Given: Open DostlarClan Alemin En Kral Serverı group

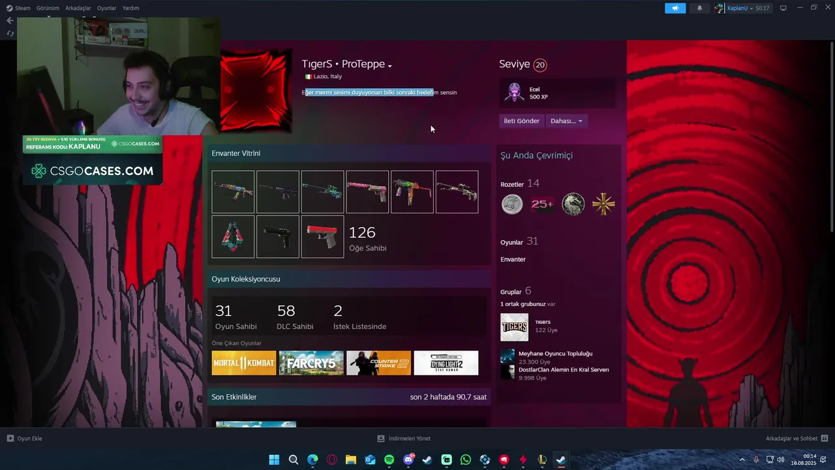Looking at the screenshot, I should [x=564, y=369].
